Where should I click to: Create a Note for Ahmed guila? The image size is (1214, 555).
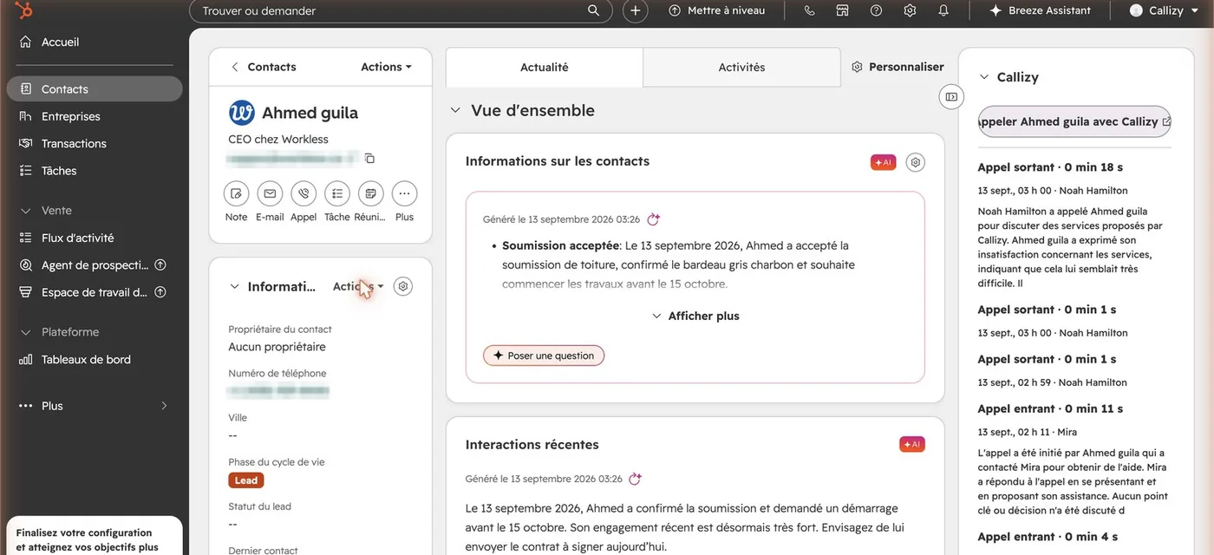pos(236,193)
